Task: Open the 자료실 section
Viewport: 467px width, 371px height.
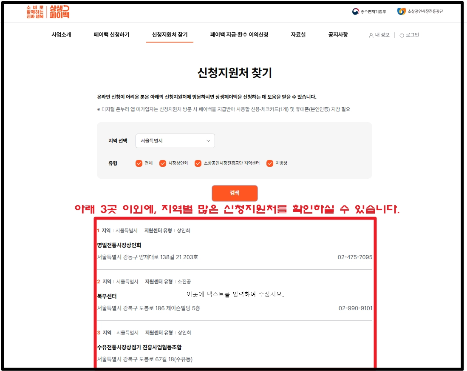Action: tap(297, 35)
